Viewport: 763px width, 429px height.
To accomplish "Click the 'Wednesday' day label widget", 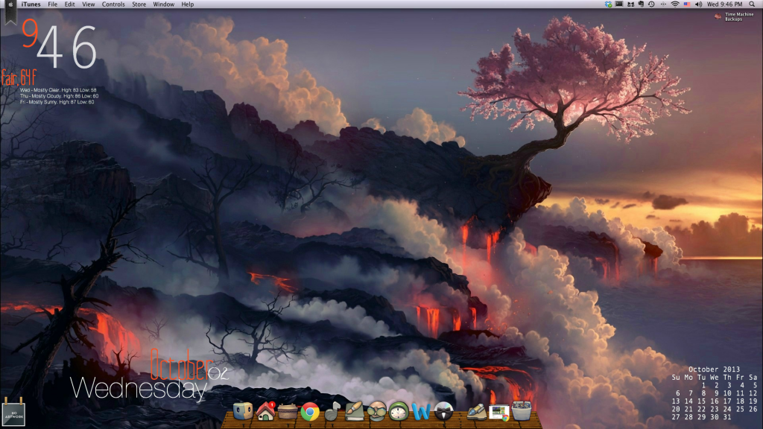I will pyautogui.click(x=139, y=389).
